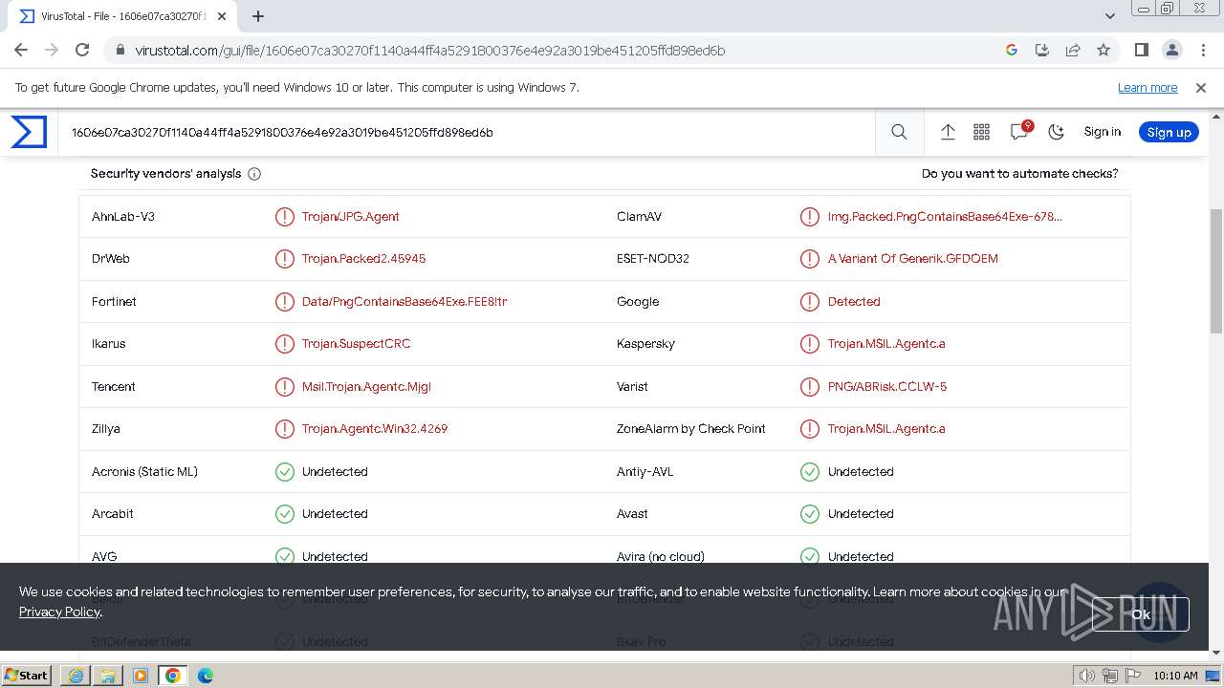The height and width of the screenshot is (688, 1224).
Task: Click 'Do you want to automate checks?'
Action: (x=1019, y=174)
